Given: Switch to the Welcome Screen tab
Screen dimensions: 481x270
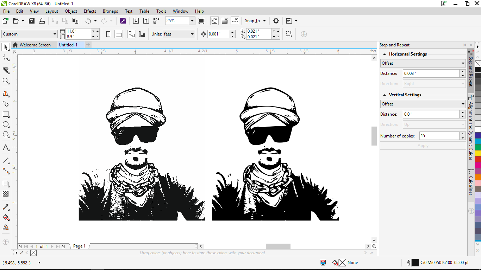Looking at the screenshot, I should [35, 45].
